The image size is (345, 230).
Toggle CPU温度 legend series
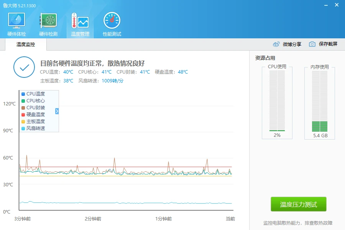[33, 94]
